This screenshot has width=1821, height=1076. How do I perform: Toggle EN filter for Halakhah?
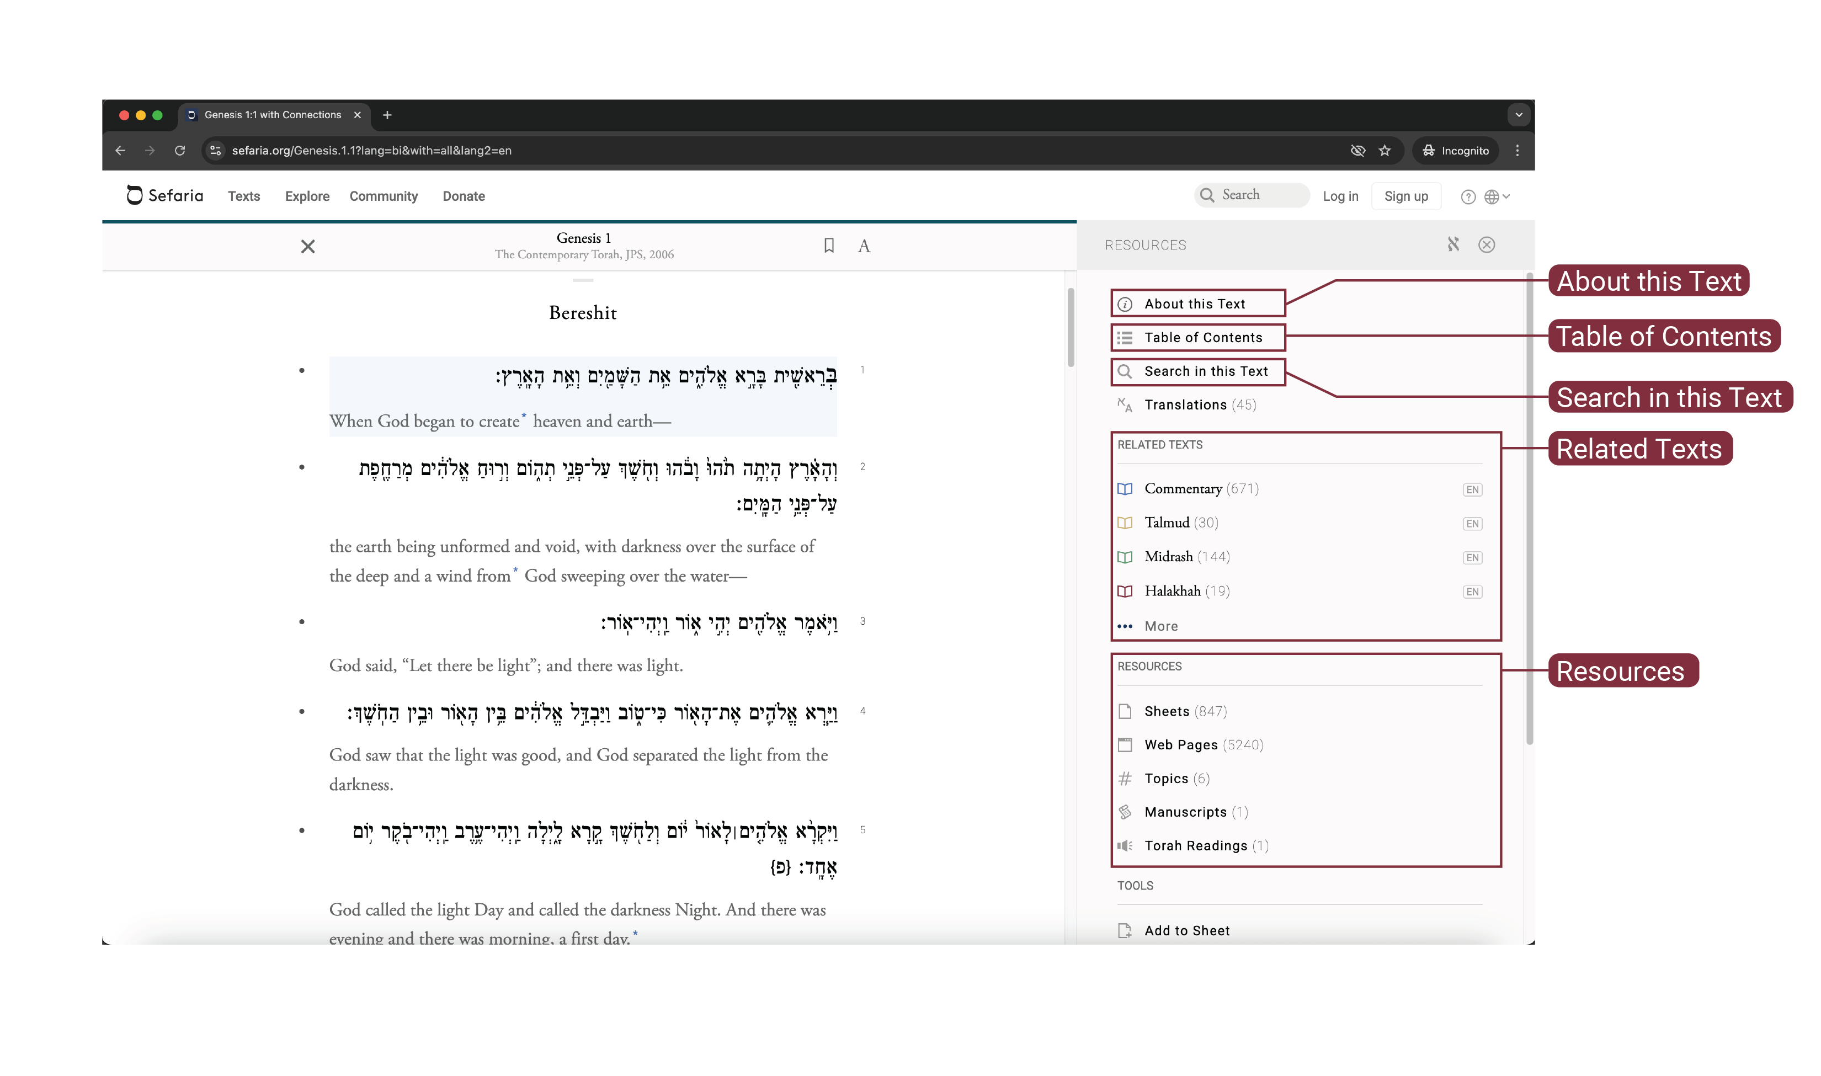coord(1472,592)
